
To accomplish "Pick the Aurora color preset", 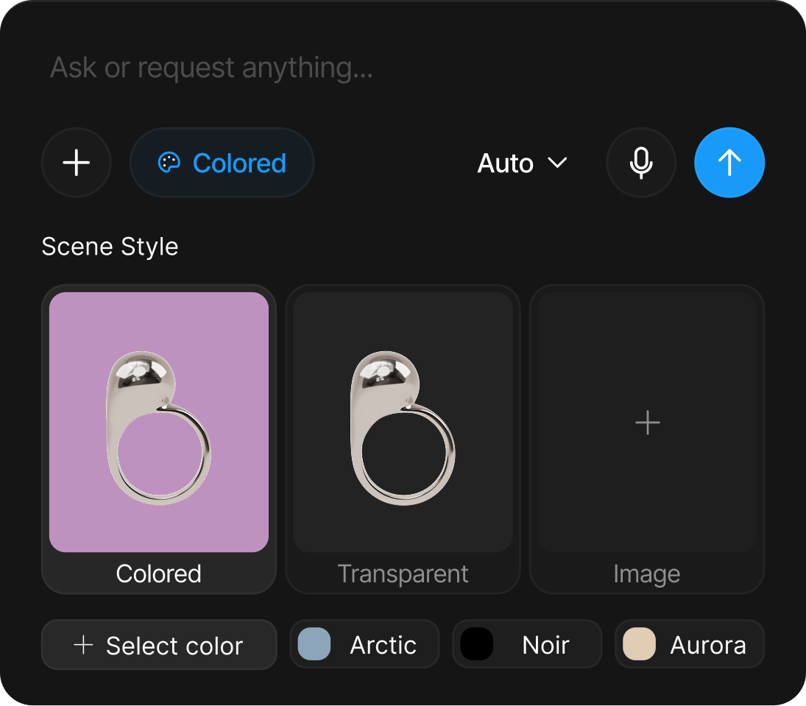I will pyautogui.click(x=689, y=644).
